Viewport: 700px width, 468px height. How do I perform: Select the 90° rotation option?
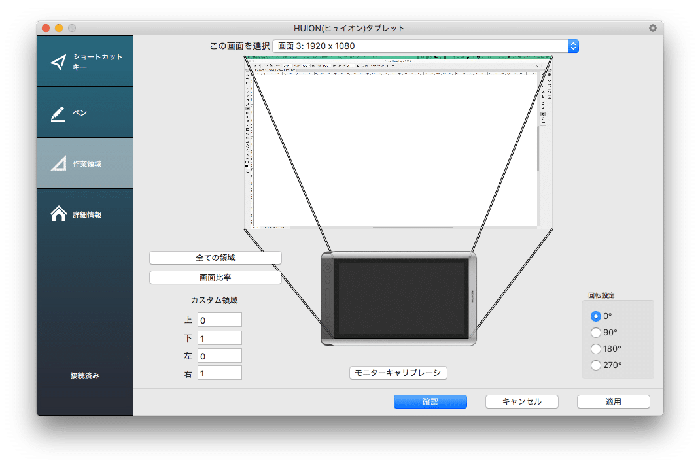coord(596,332)
